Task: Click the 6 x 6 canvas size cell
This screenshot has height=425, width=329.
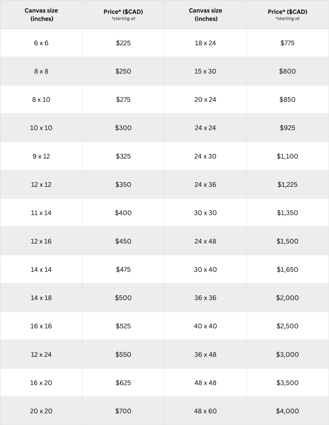Action: 41,43
